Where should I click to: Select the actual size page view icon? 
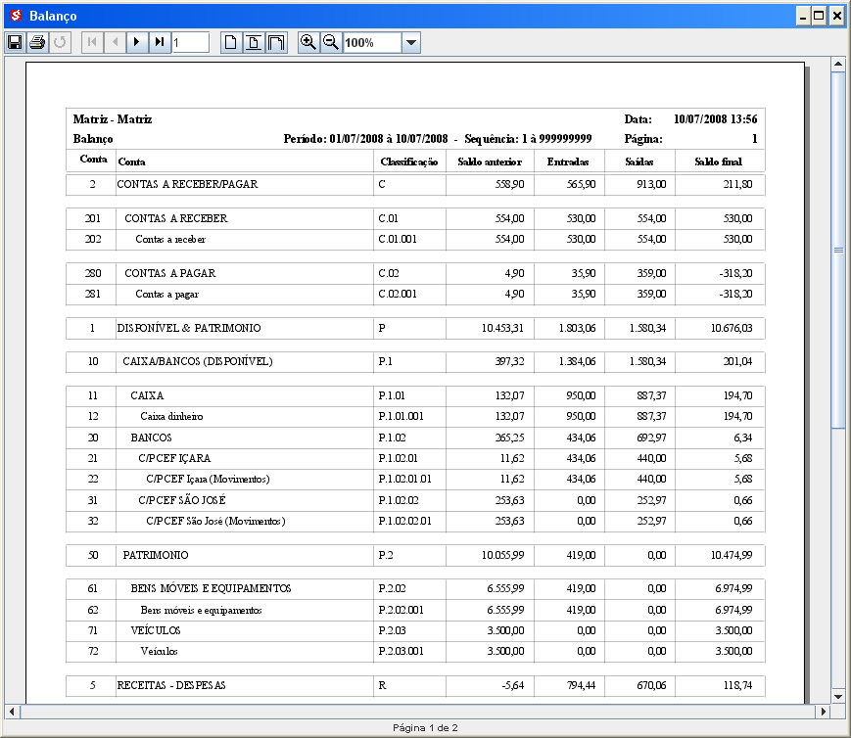[x=231, y=42]
